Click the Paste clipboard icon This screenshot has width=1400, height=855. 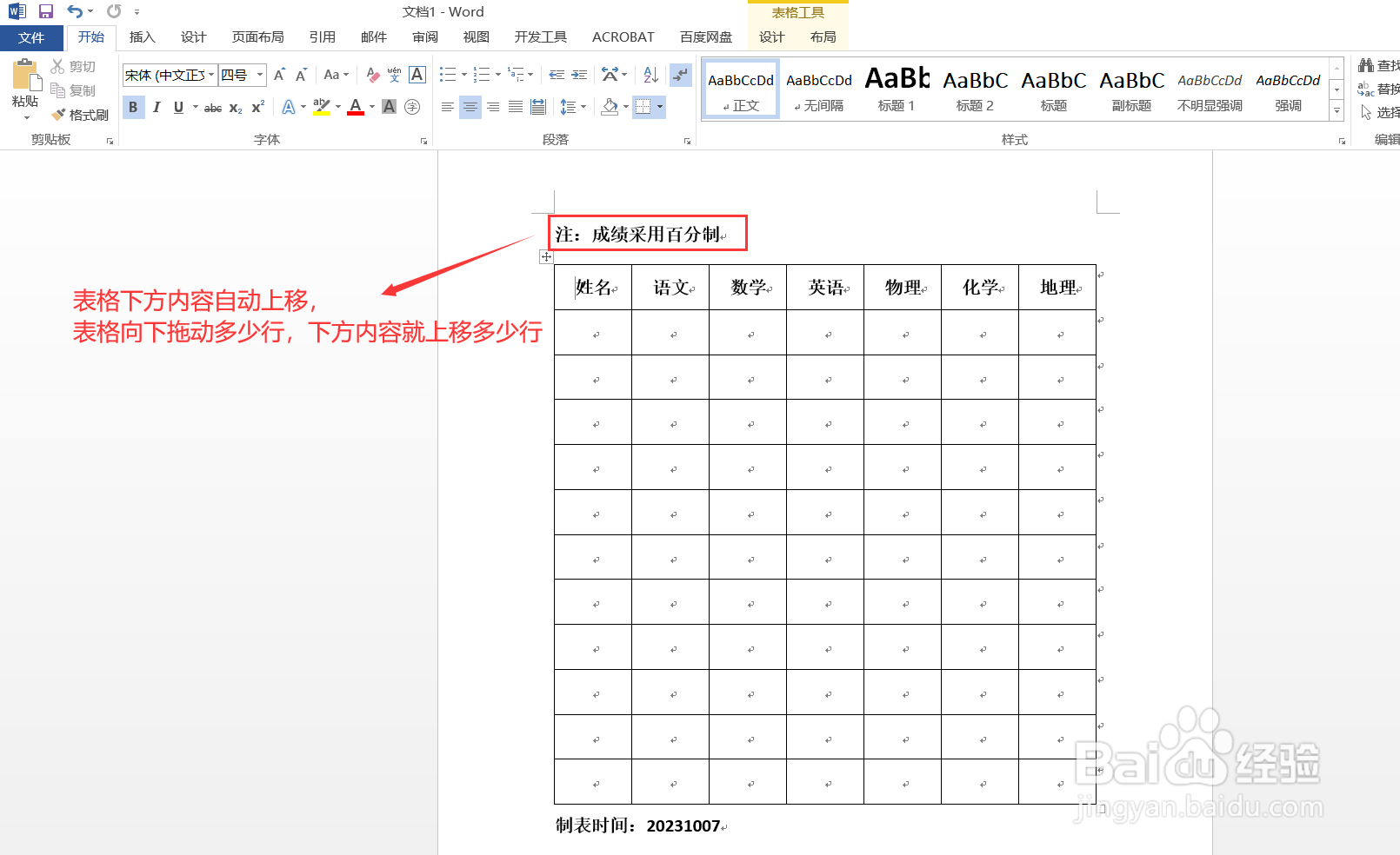click(x=25, y=76)
